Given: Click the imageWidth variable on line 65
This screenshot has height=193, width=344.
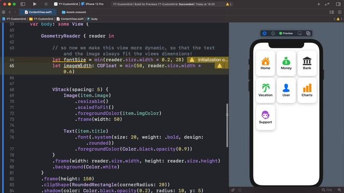Looking at the screenshot, I should tap(77, 65).
